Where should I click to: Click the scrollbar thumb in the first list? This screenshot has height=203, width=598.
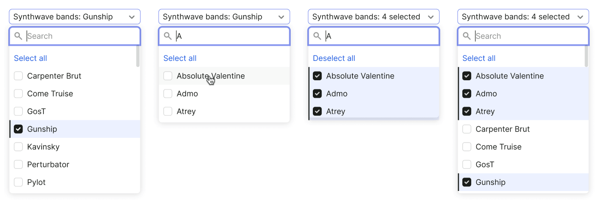pos(138,56)
